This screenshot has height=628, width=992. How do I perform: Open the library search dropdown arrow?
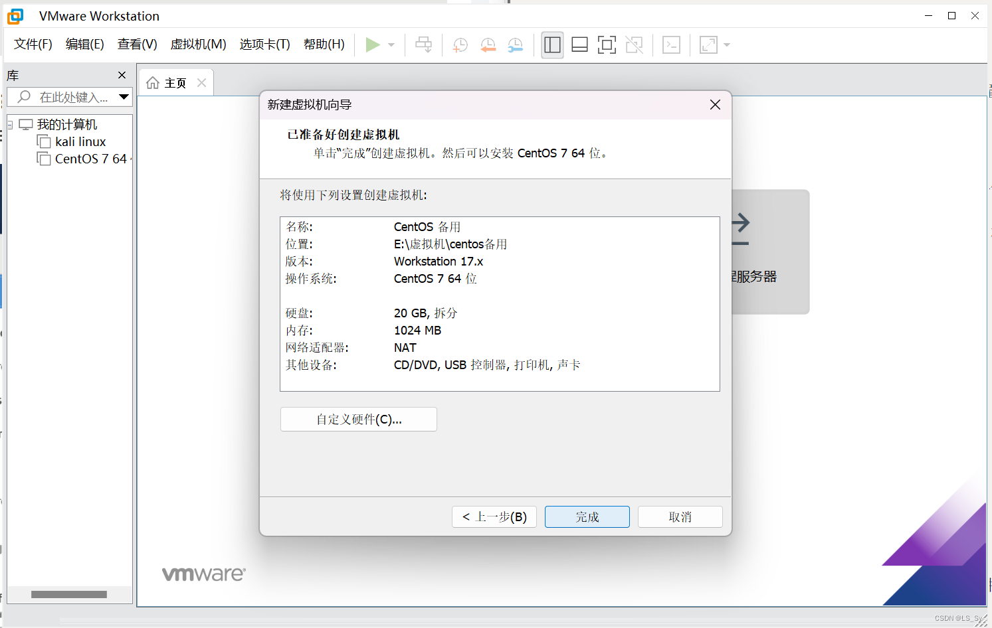(x=124, y=97)
